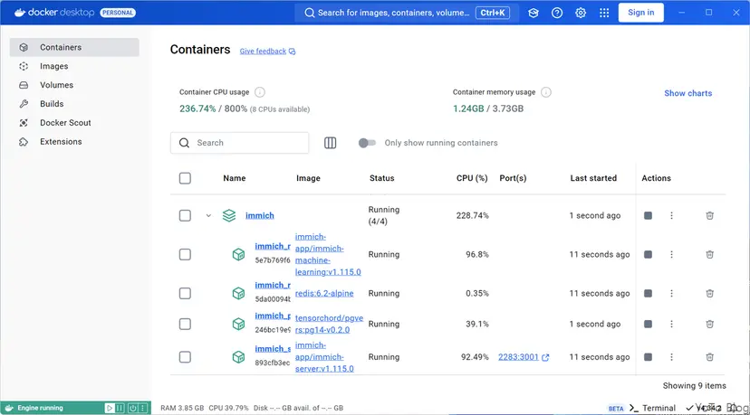Click the info icon beside Container memory usage
750x415 pixels.
tap(546, 92)
